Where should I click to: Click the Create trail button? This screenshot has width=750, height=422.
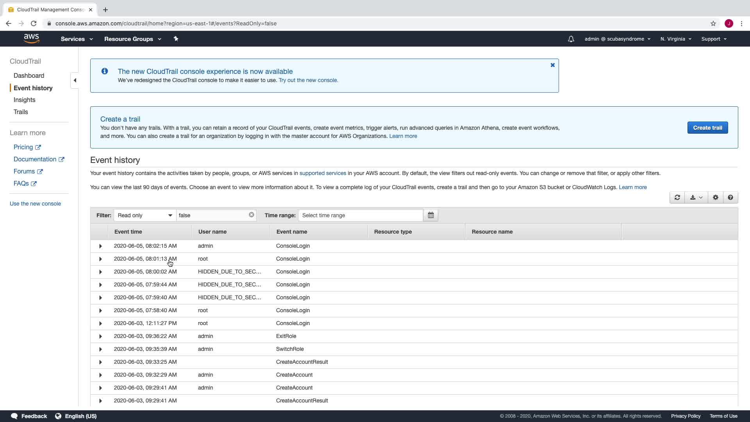point(707,128)
